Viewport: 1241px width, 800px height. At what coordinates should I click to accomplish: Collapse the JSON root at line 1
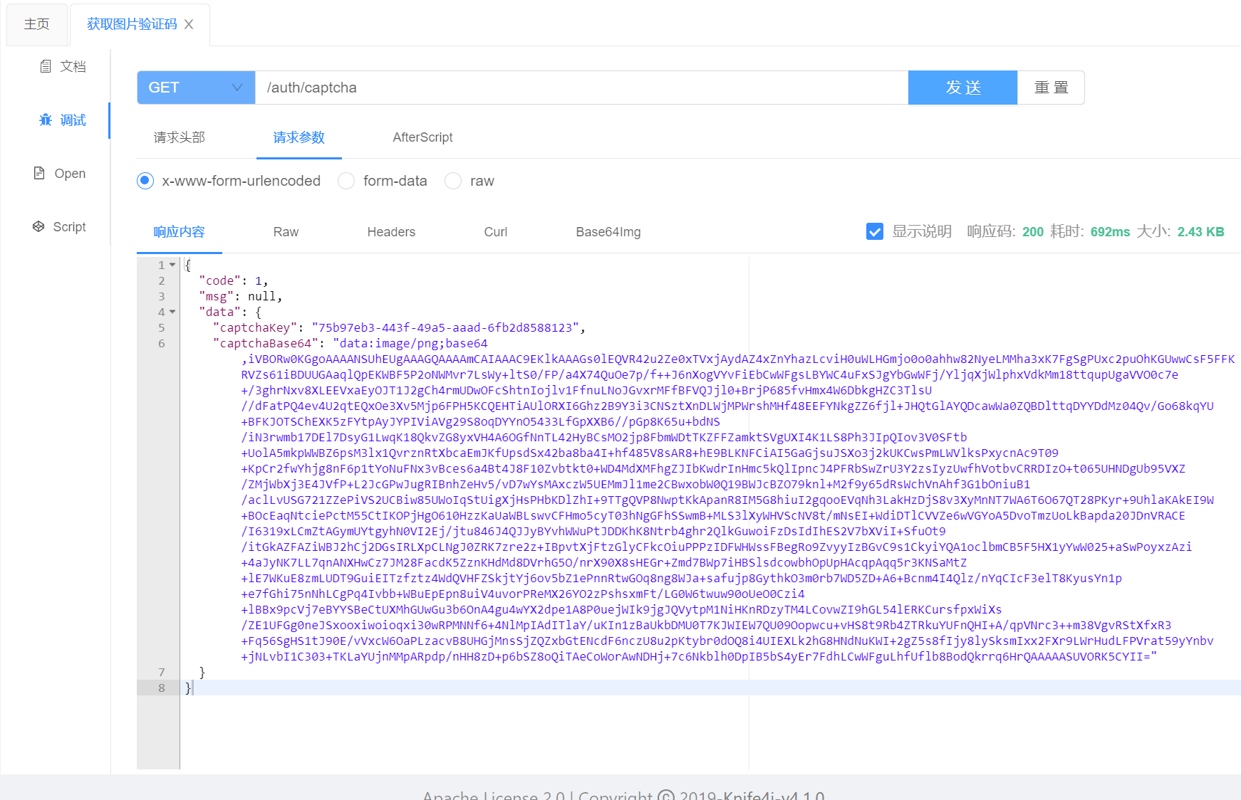coord(172,265)
